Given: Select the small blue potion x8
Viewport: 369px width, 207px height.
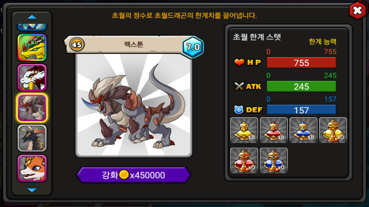Looking at the screenshot, I should [x=303, y=131].
